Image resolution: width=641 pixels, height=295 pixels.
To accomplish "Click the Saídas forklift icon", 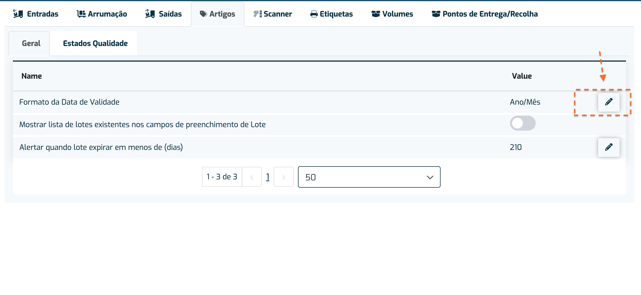I will point(150,14).
